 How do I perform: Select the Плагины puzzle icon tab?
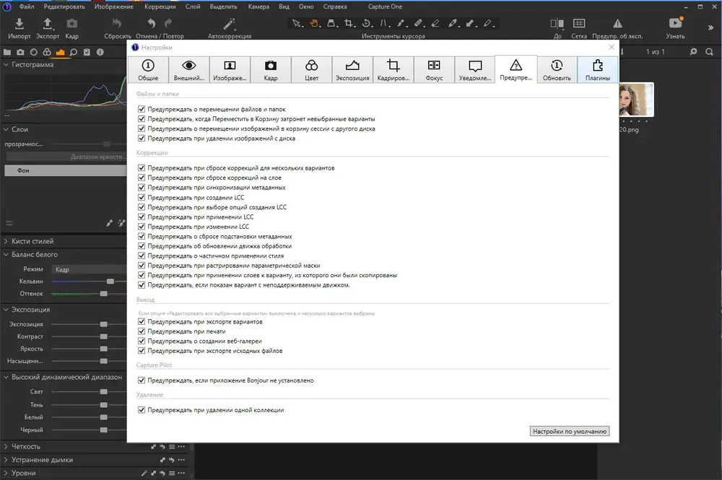click(598, 70)
